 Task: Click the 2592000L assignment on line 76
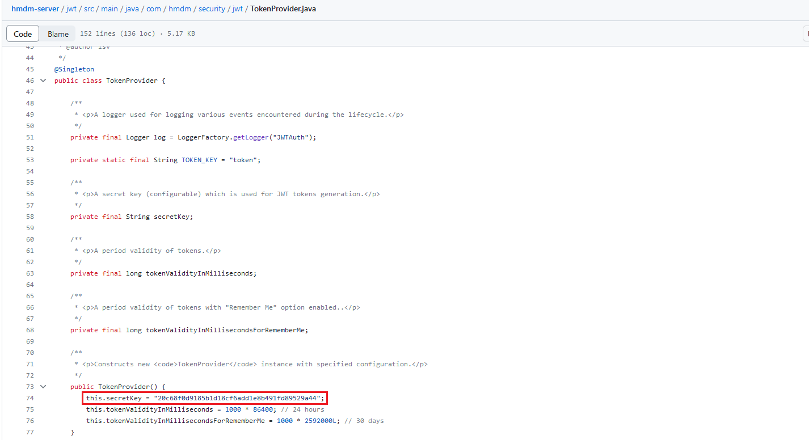pyautogui.click(x=213, y=421)
